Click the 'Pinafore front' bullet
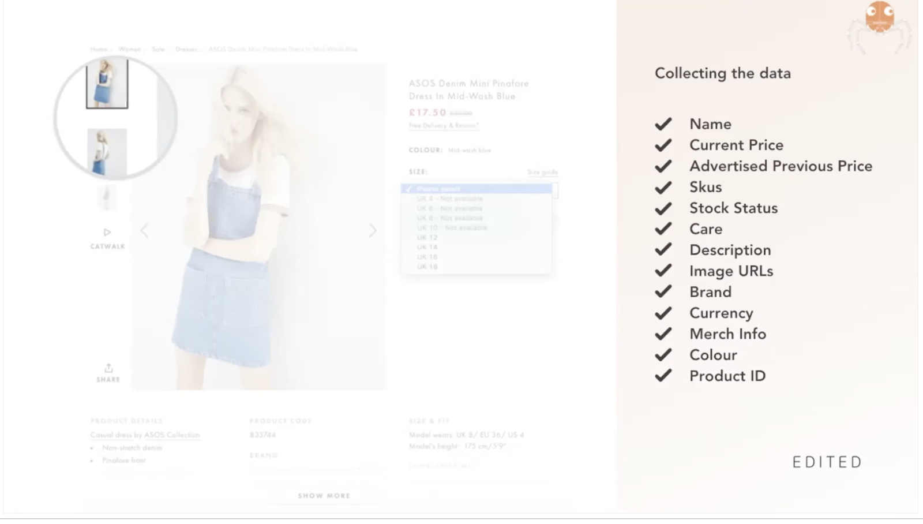 click(124, 461)
